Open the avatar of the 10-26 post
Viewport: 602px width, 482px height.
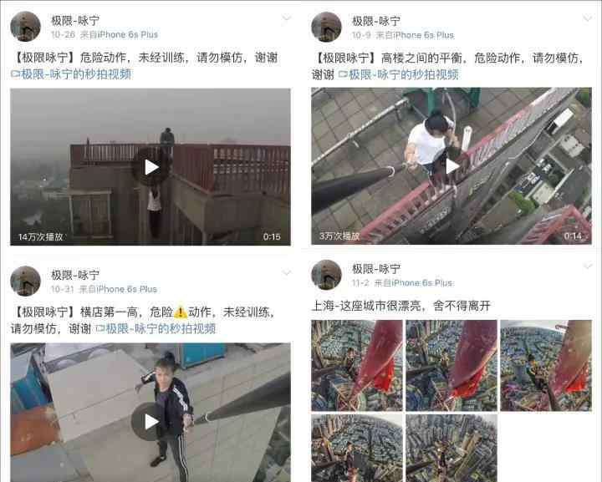pos(25,27)
